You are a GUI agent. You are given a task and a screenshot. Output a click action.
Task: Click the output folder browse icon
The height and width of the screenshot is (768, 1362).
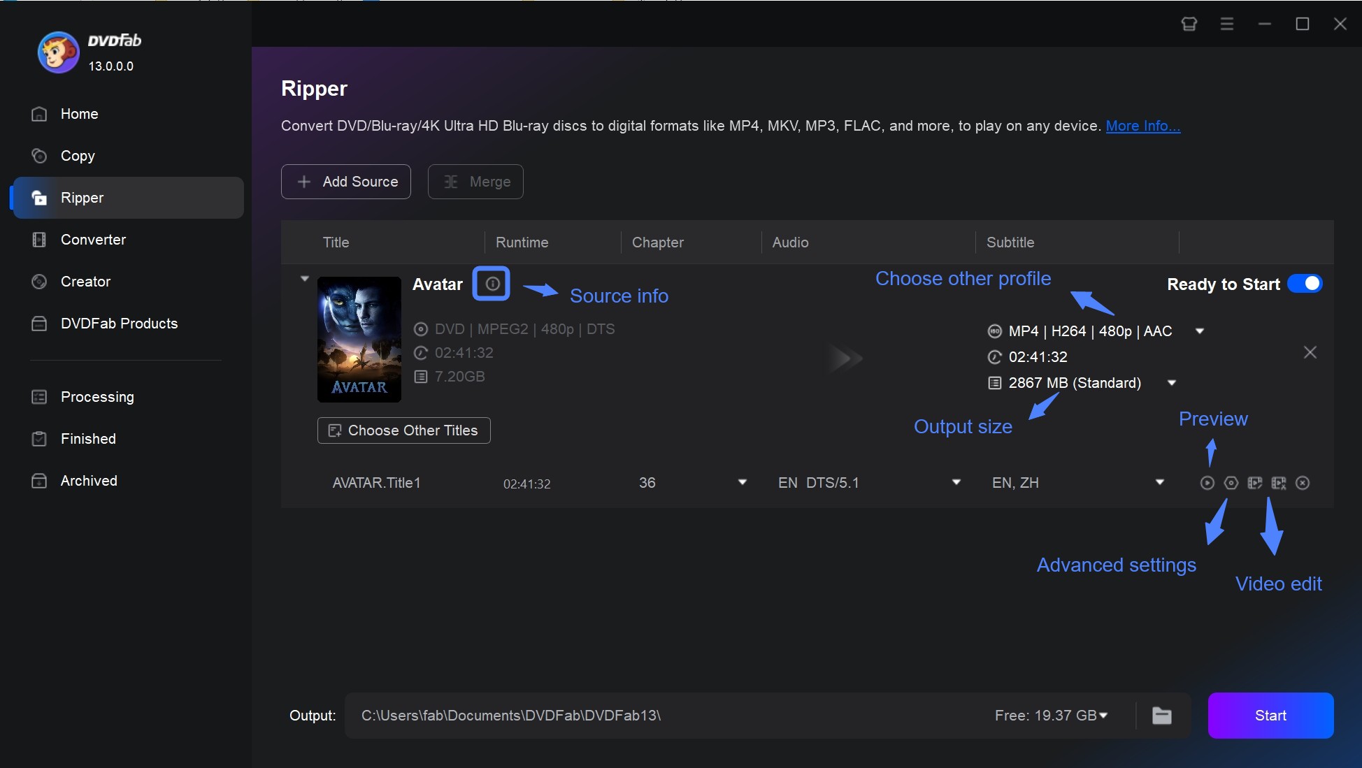coord(1163,715)
